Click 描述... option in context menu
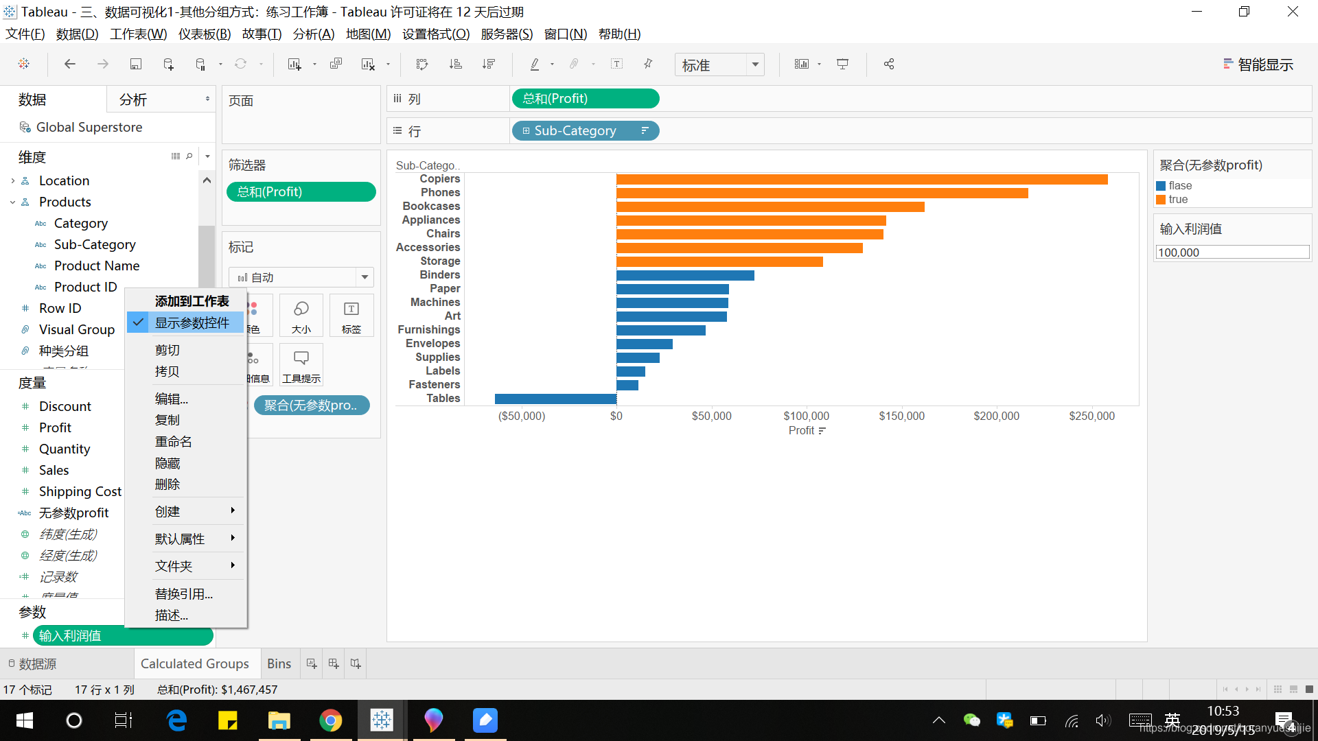 pos(170,615)
